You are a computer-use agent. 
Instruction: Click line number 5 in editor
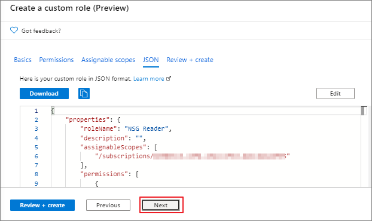(36, 147)
